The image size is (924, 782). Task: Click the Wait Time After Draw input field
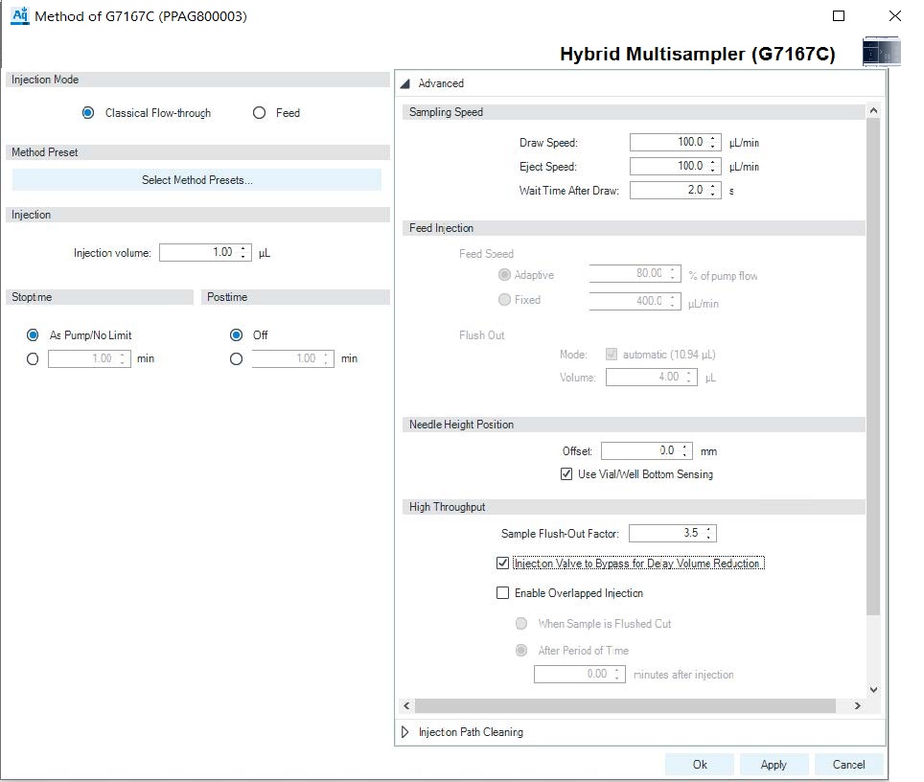click(666, 189)
